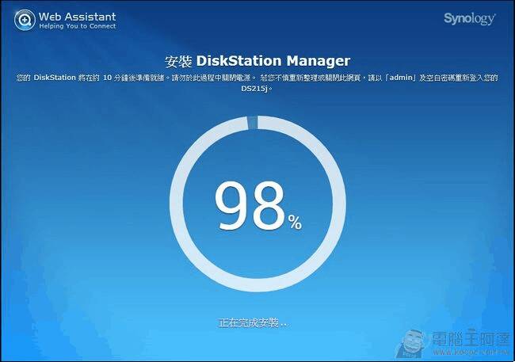The image size is (515, 362).
Task: Click the 'Web Assistant' title text
Action: coord(77,17)
